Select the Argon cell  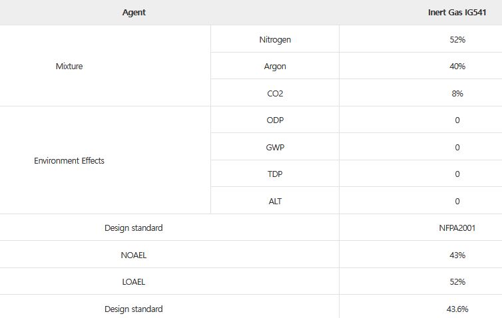[x=275, y=67]
